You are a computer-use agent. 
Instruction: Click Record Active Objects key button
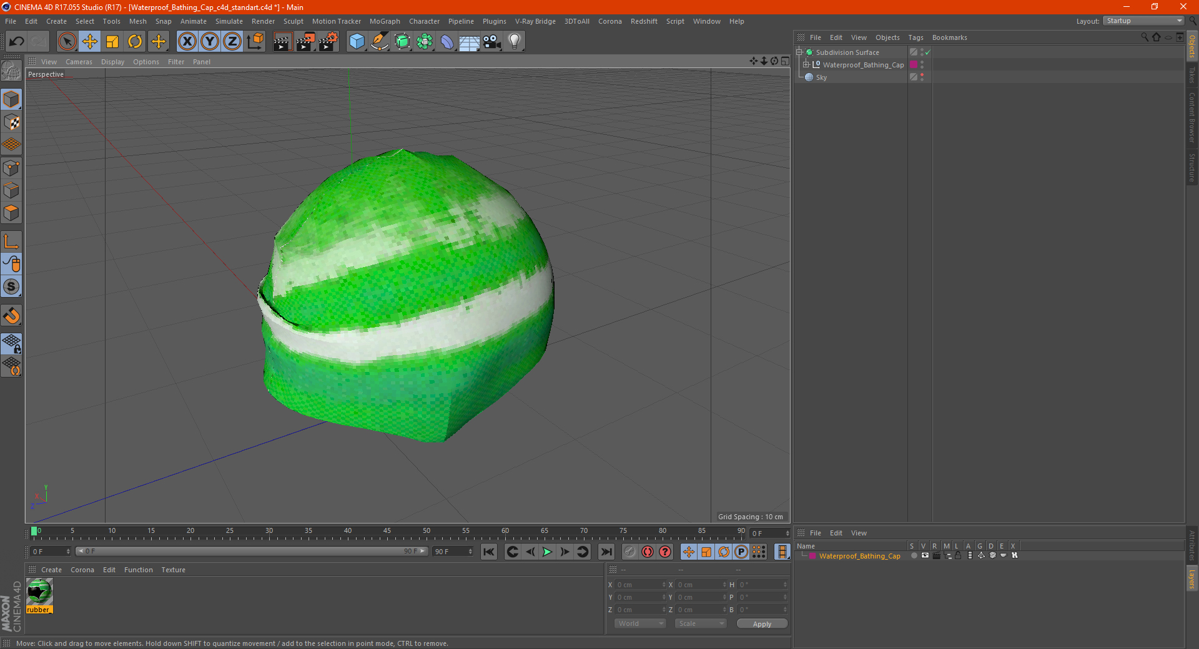click(629, 552)
